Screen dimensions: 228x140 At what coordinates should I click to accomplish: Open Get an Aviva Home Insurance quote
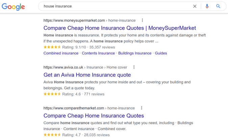click(87, 75)
